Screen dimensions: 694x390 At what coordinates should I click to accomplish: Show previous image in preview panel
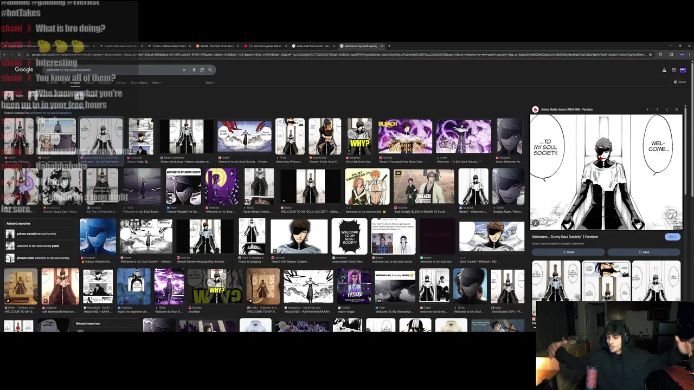[647, 109]
